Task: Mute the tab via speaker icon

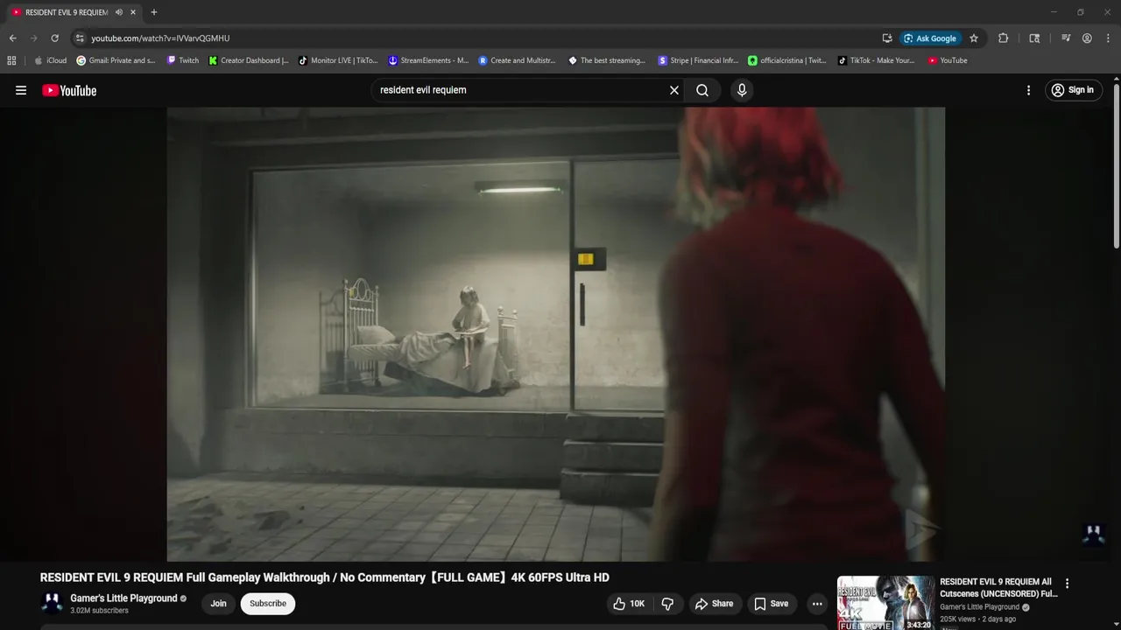Action: [x=118, y=12]
